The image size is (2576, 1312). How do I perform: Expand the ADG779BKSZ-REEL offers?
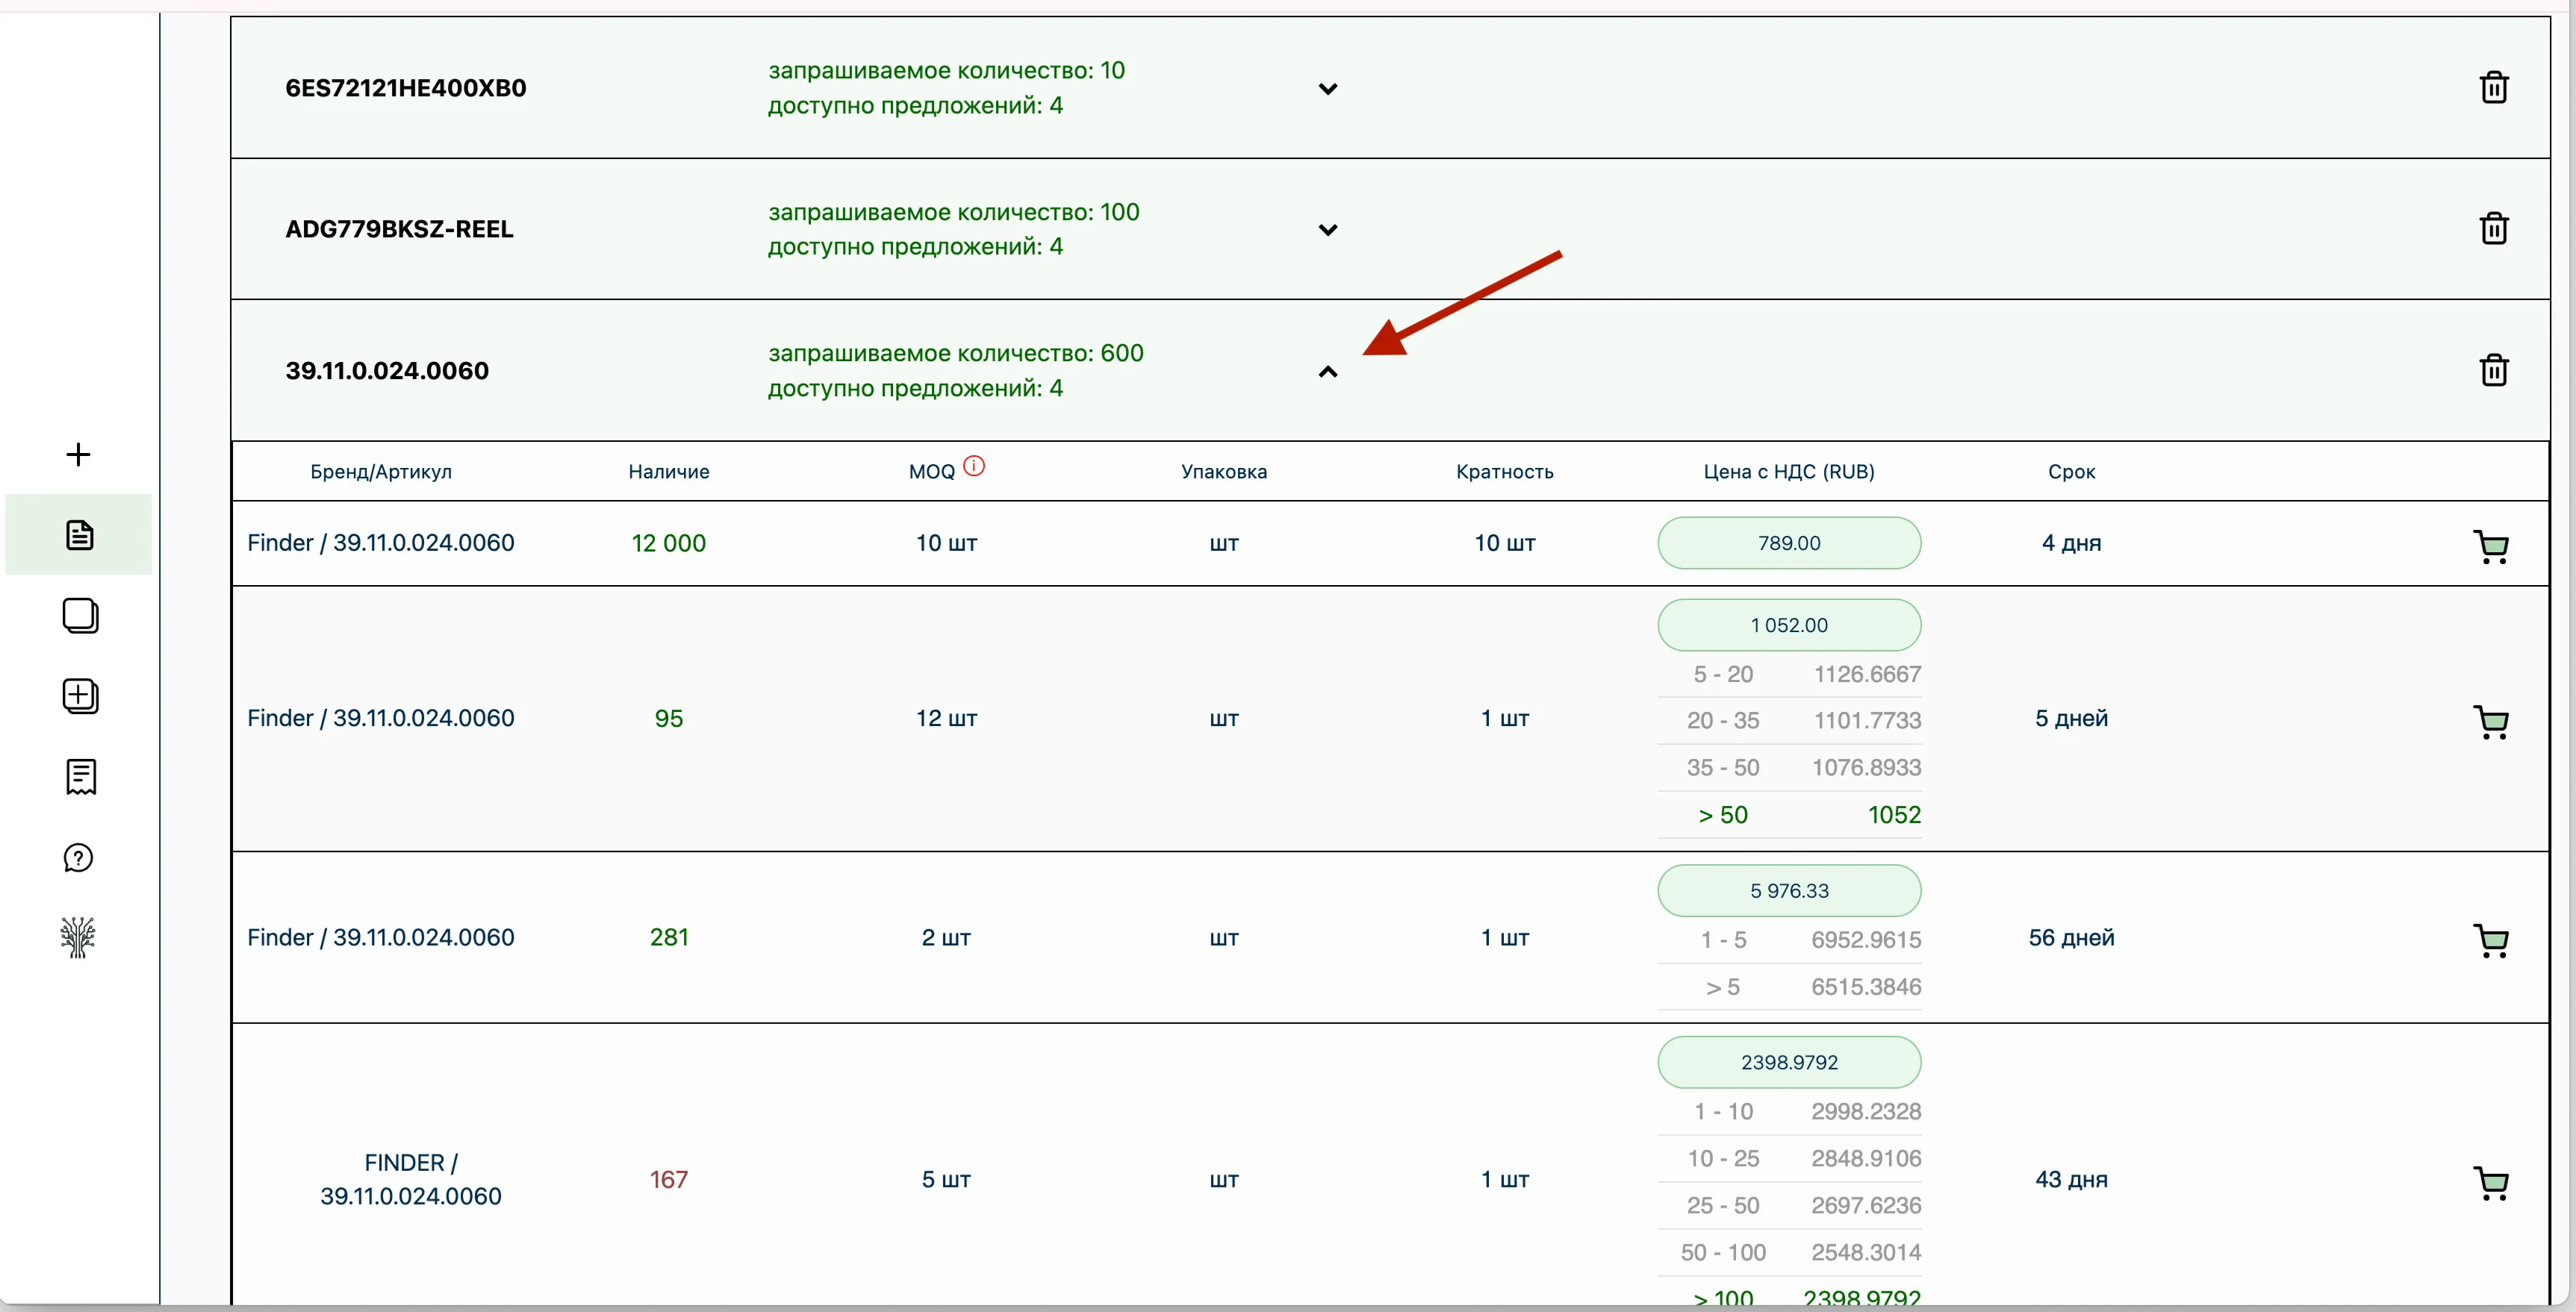click(1327, 230)
